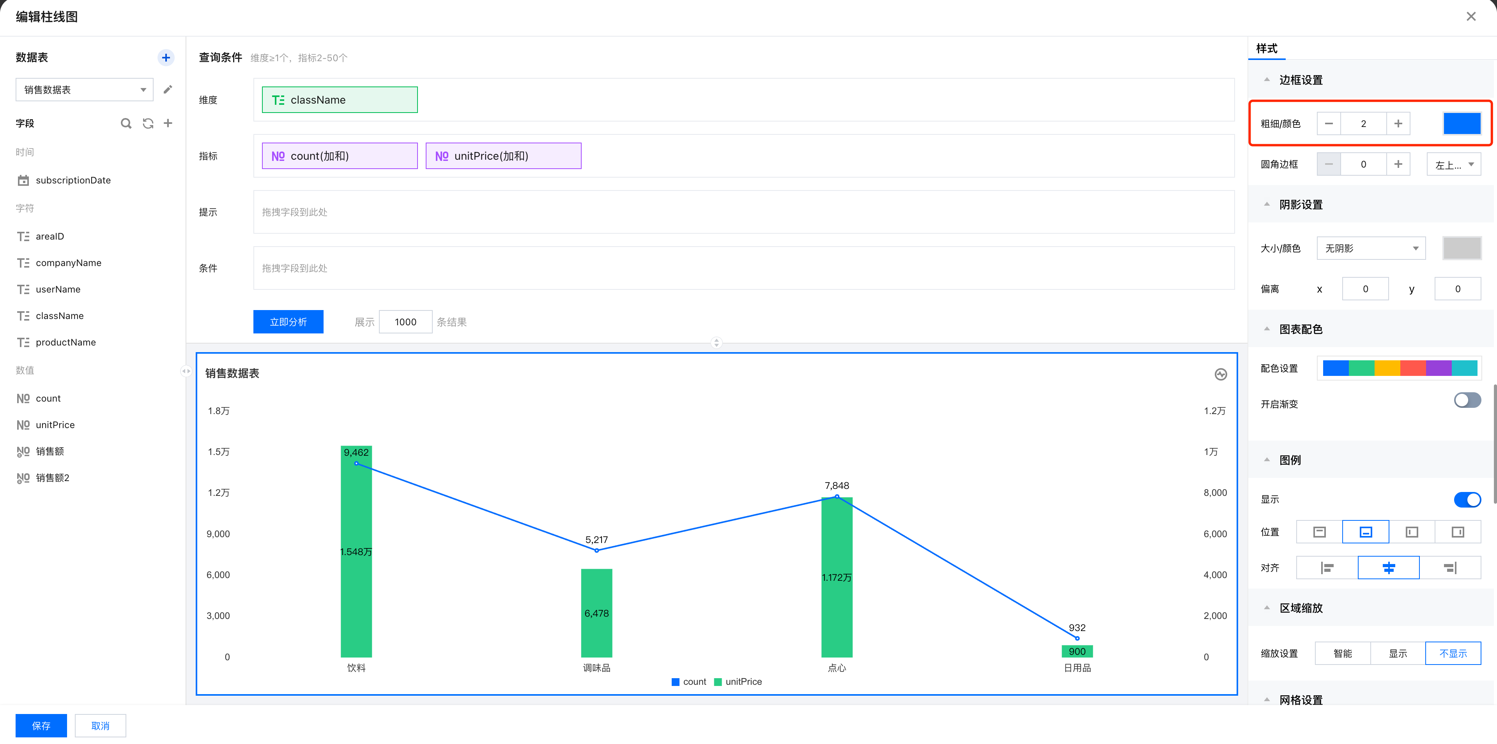This screenshot has height=744, width=1497.
Task: Increase border thickness with plus stepper
Action: [x=1398, y=124]
